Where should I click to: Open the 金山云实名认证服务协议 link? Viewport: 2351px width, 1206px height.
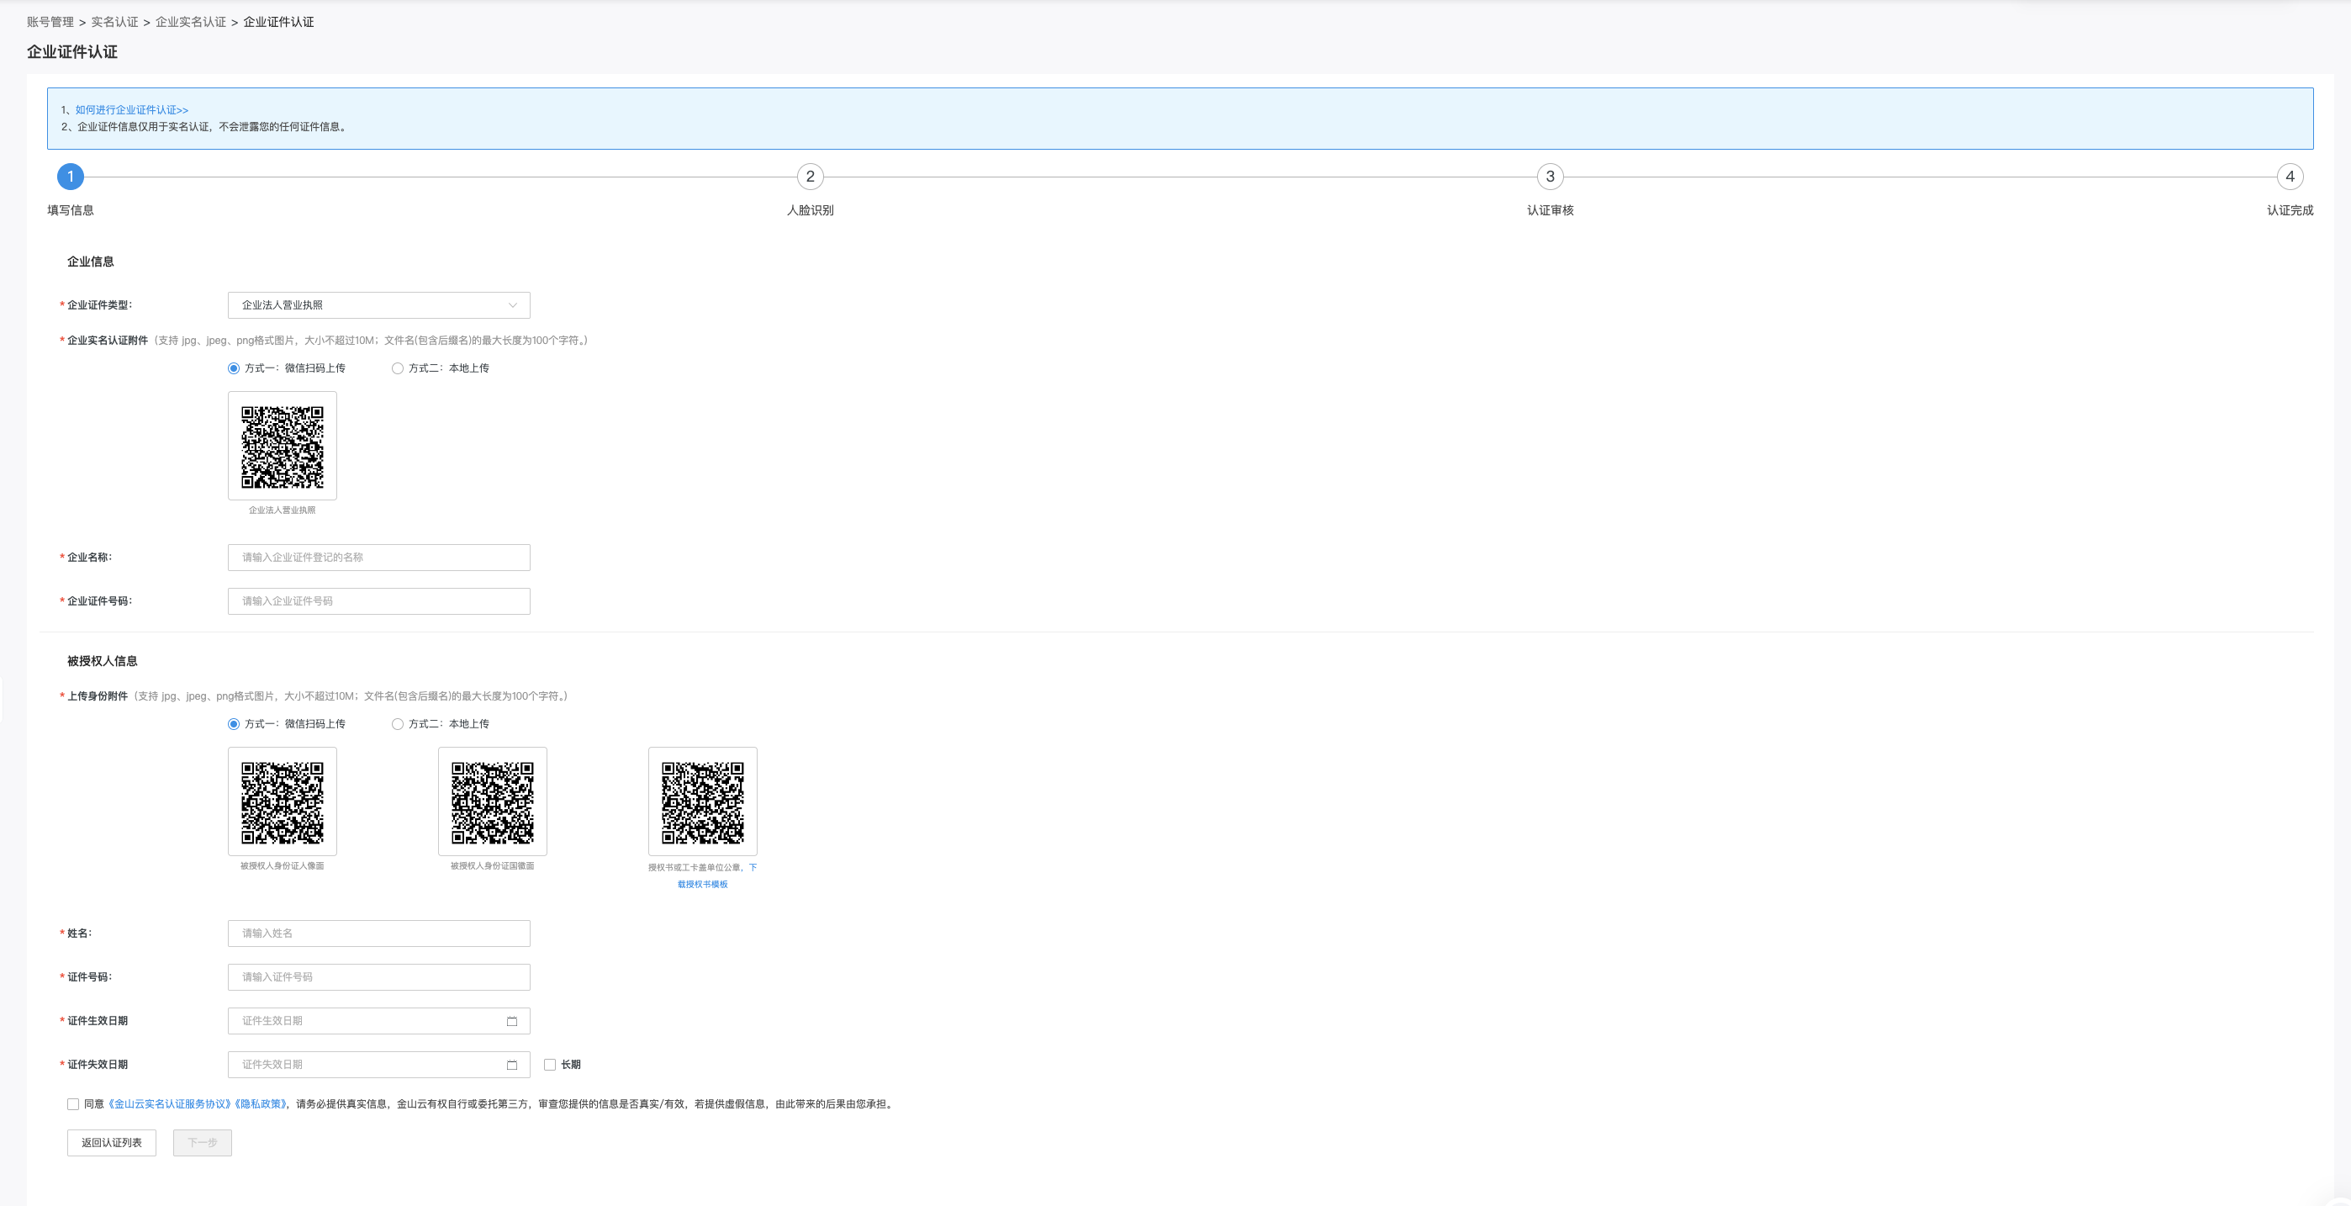click(x=169, y=1103)
